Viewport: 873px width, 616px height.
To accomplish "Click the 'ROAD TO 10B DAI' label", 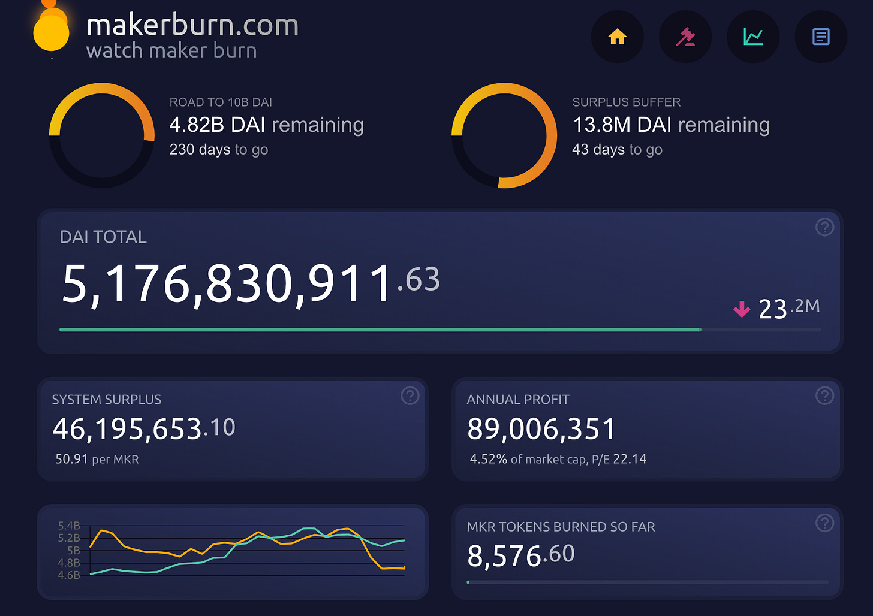I will coord(221,102).
